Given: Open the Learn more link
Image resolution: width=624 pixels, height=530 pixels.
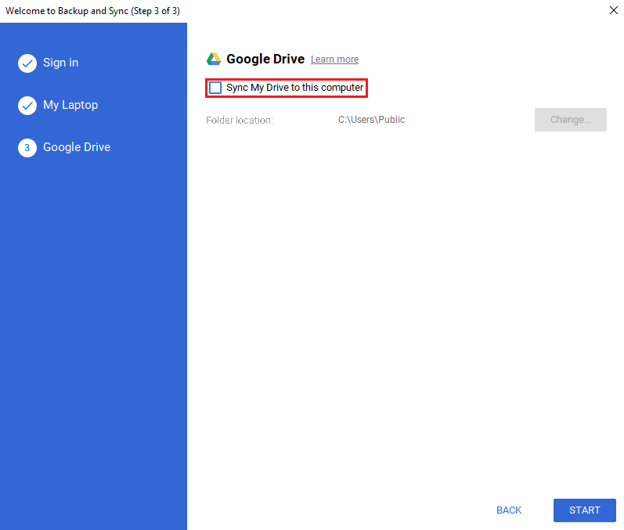Looking at the screenshot, I should tap(334, 59).
